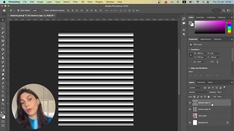Select the Clone Stamp tool

click(3, 58)
